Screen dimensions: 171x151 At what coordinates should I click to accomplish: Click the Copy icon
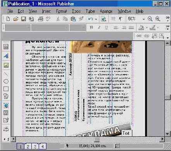click(x=65, y=19)
